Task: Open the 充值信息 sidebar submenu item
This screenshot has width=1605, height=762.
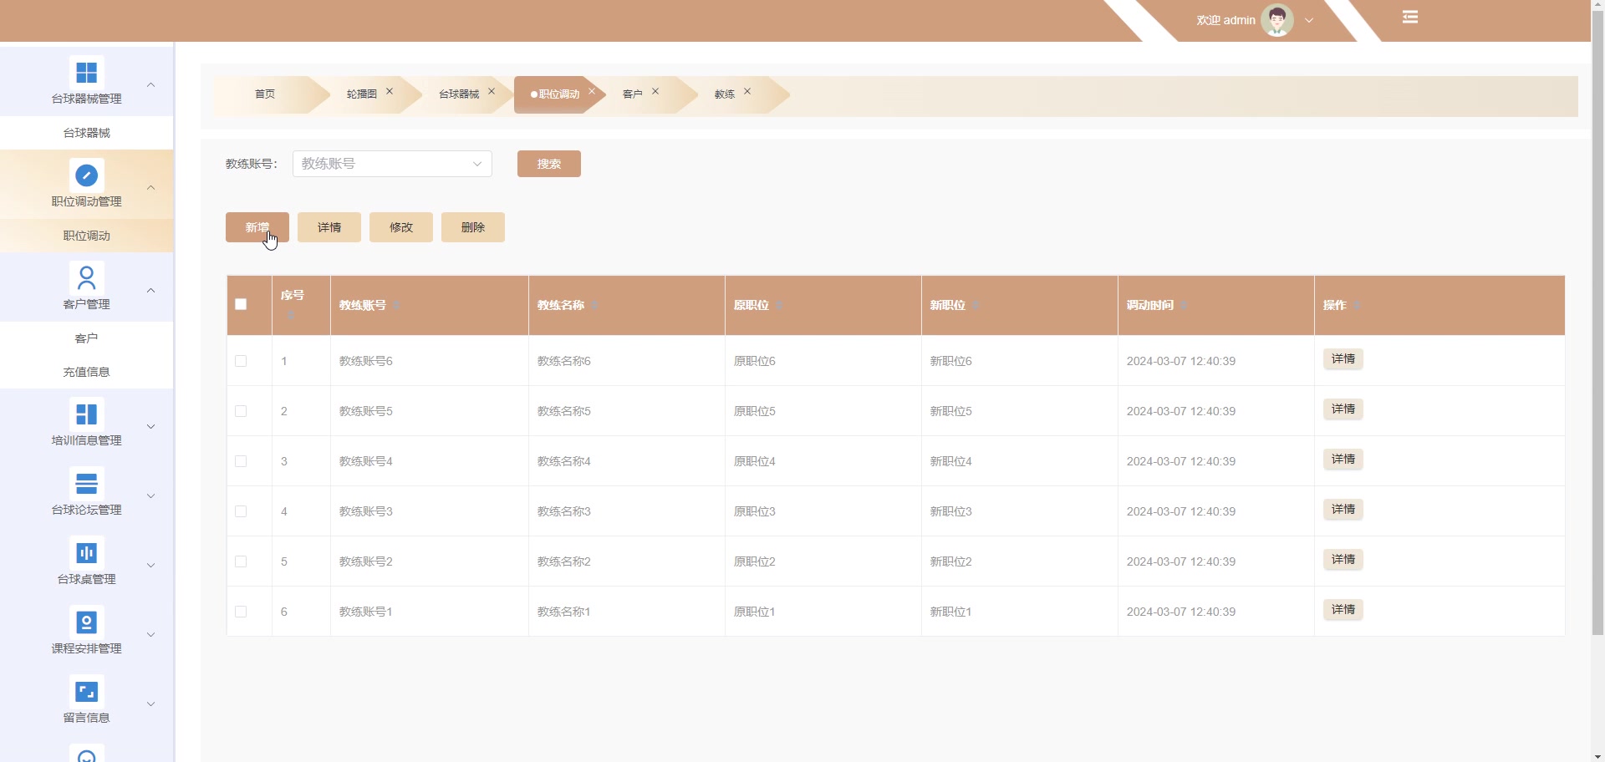Action: pos(87,372)
